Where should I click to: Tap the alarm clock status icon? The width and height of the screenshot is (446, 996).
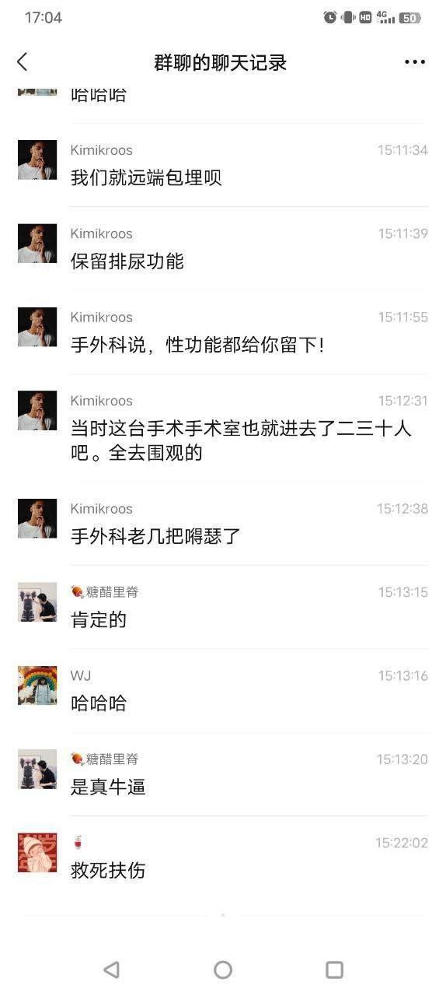pyautogui.click(x=330, y=17)
